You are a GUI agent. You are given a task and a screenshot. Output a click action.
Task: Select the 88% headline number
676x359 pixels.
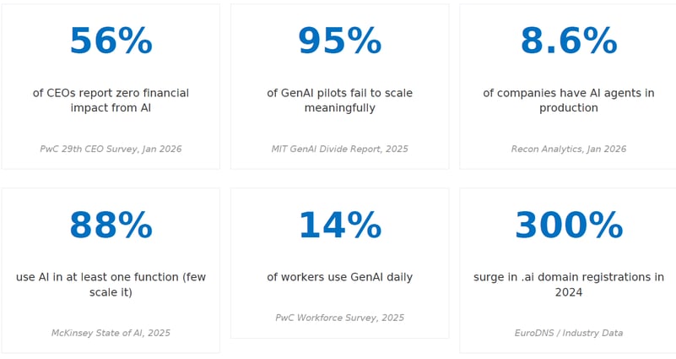(x=111, y=226)
